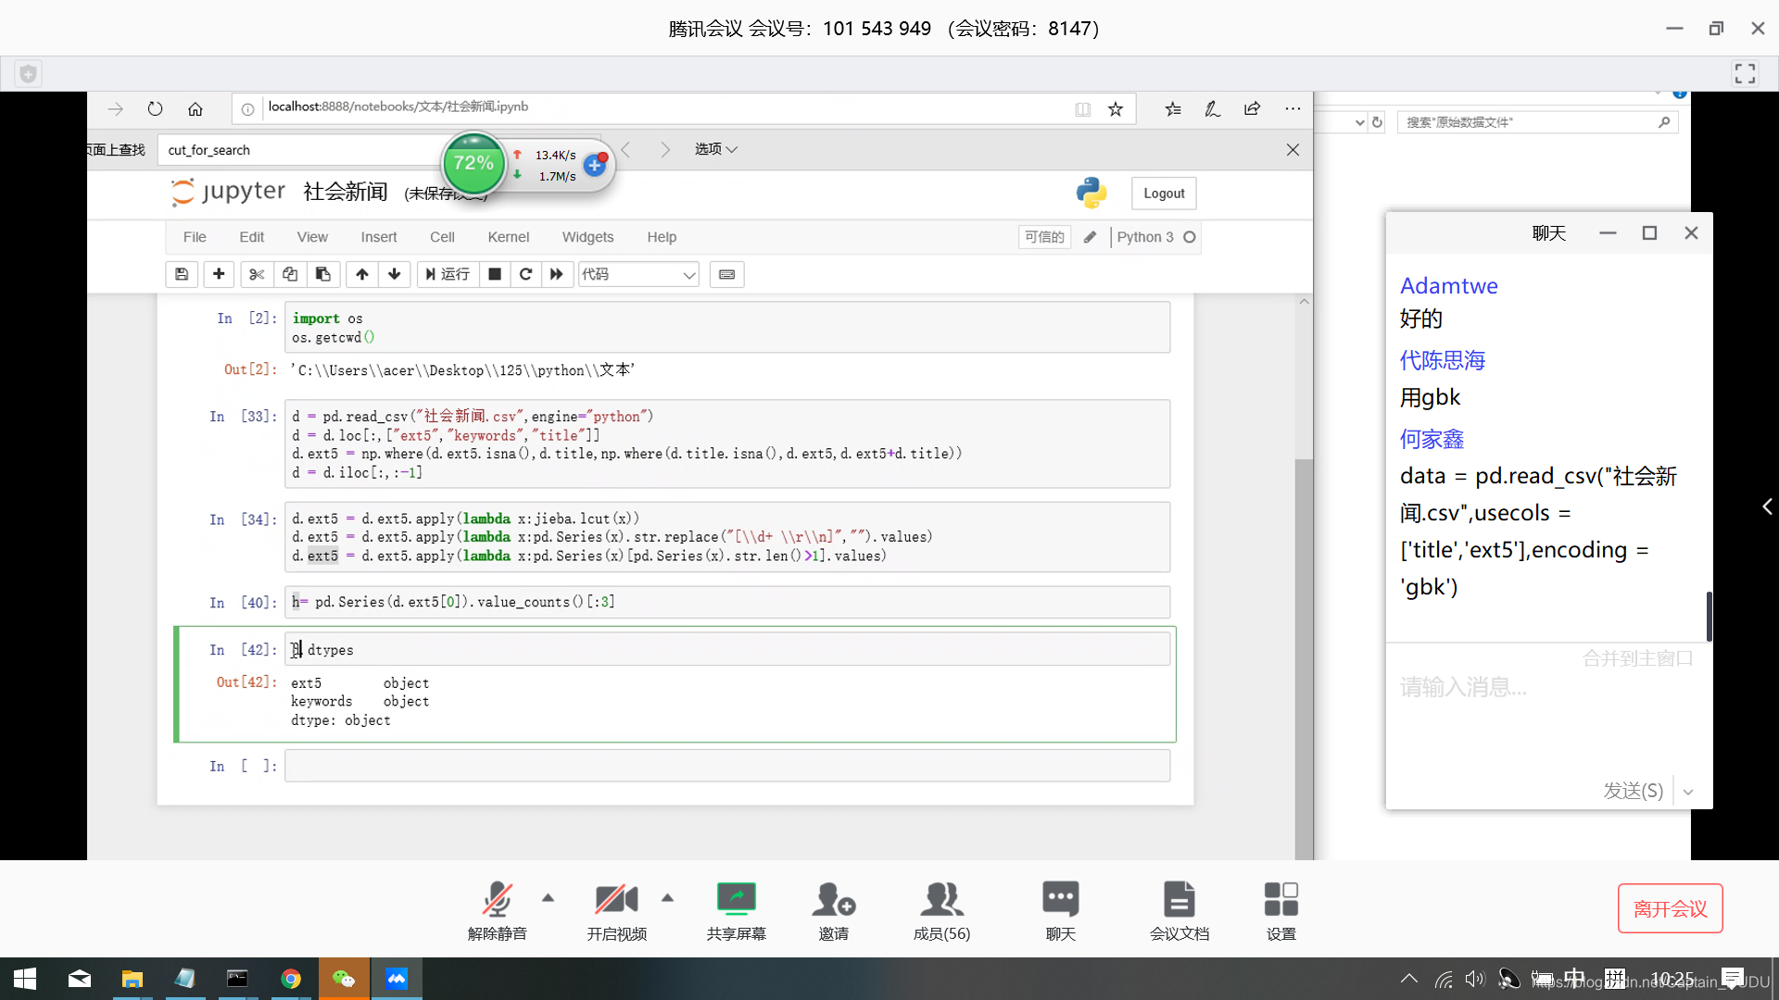Open Chrome from the taskbar
The image size is (1779, 1000).
[291, 979]
